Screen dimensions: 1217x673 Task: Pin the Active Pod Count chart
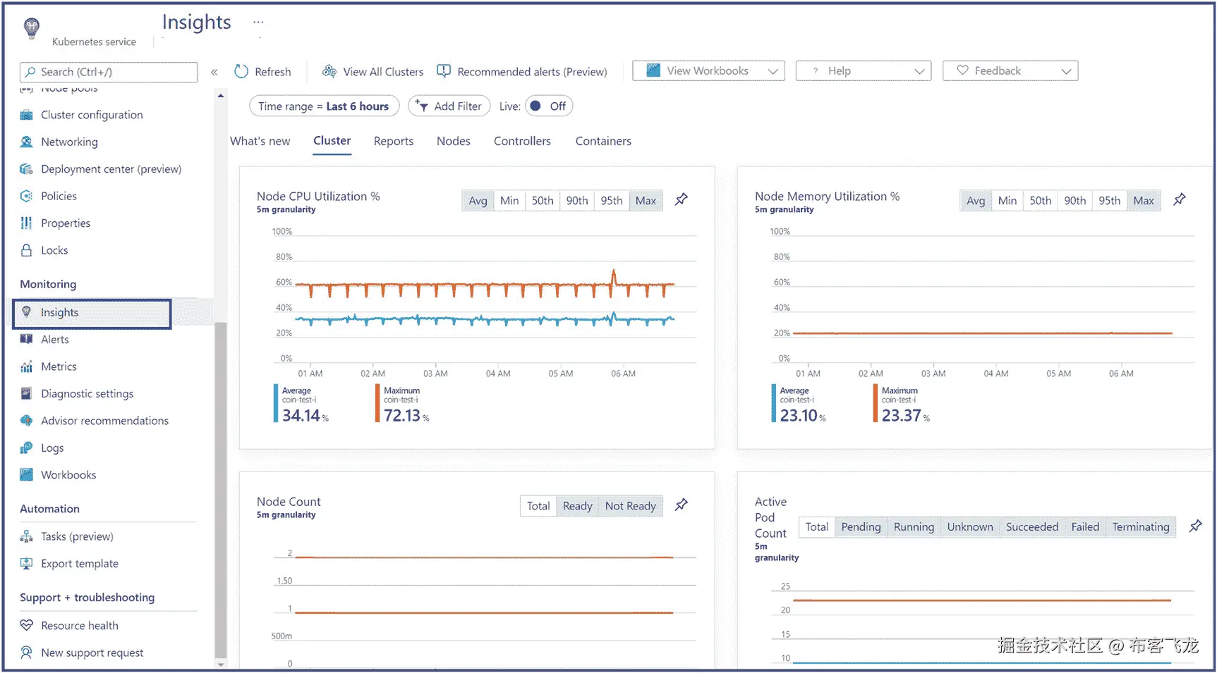pyautogui.click(x=1195, y=526)
